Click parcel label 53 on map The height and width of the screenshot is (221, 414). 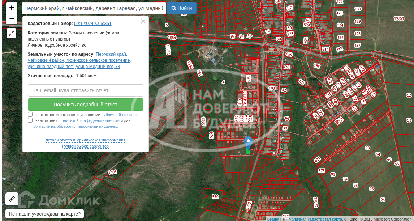tap(409, 120)
